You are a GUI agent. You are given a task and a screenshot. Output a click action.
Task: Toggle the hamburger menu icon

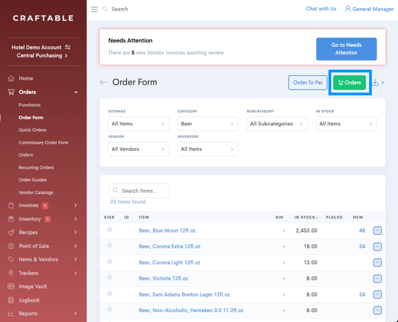click(94, 9)
